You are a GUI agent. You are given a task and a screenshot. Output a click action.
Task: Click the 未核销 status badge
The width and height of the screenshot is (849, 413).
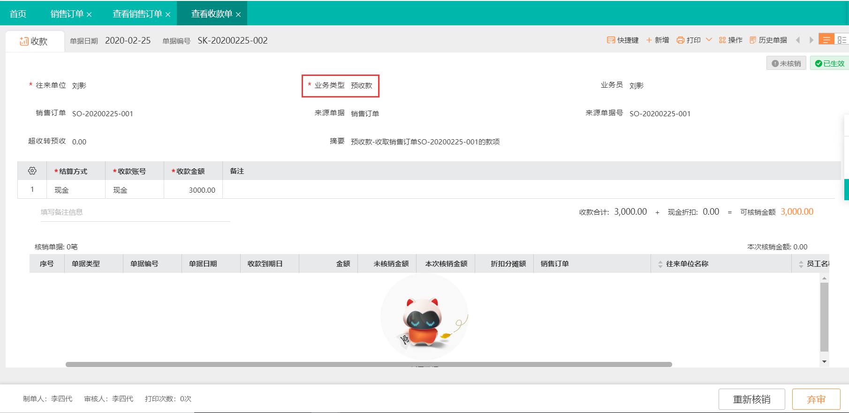click(x=786, y=63)
